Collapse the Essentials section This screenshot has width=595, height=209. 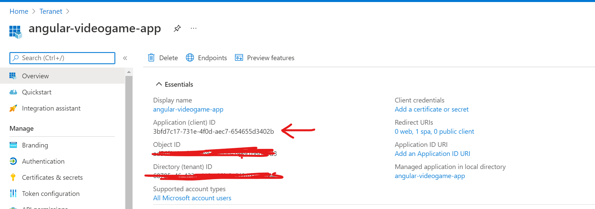click(159, 84)
